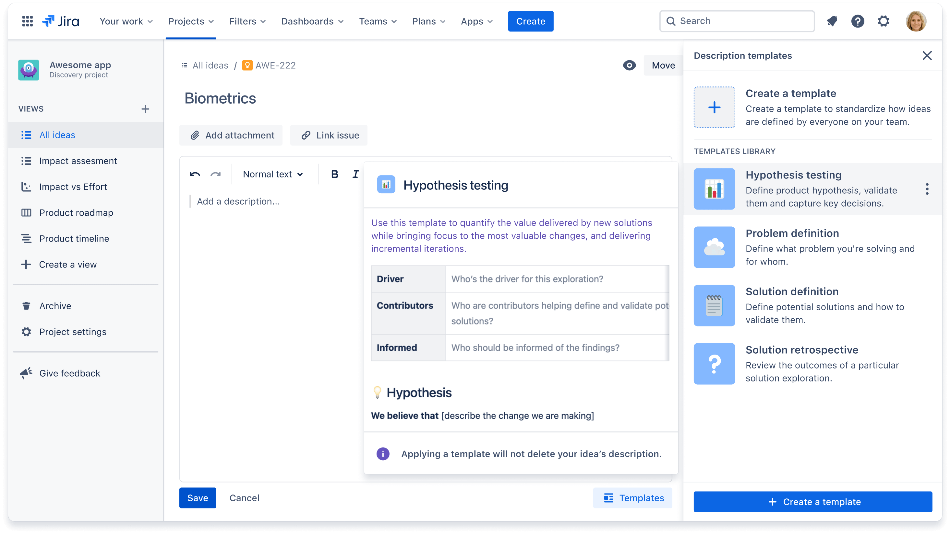
Task: Click the undo arrow in editor toolbar
Action: coord(196,175)
